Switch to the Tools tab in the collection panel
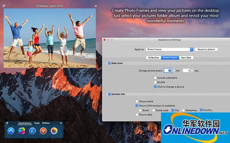The height and width of the screenshot is (143, 230). click(x=37, y=123)
